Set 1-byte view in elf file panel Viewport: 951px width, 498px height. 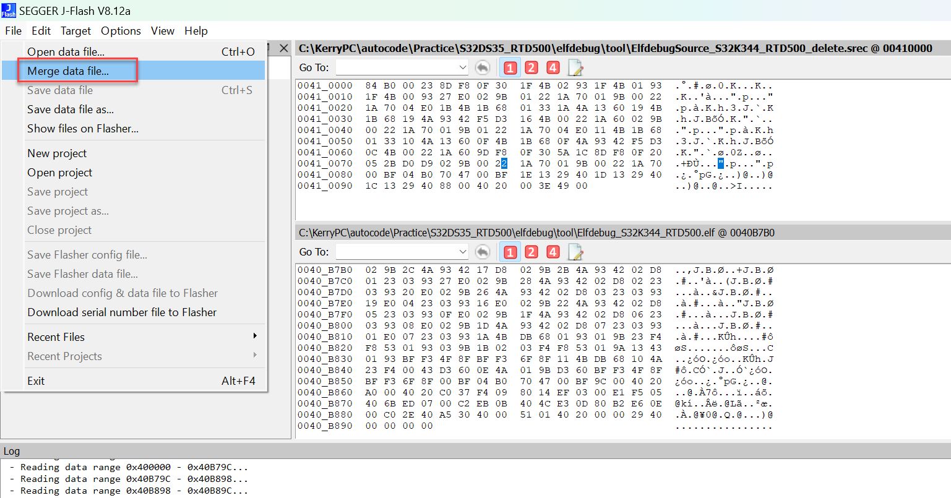coord(510,252)
